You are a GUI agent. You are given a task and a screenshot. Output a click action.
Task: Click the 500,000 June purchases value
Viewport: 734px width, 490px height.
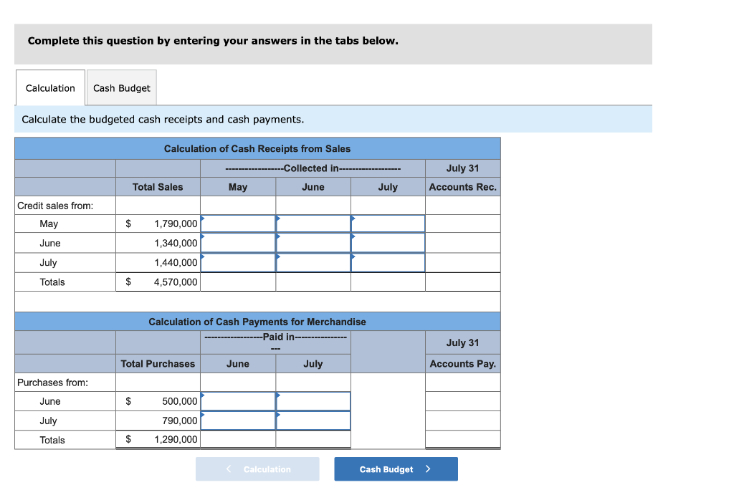(180, 401)
